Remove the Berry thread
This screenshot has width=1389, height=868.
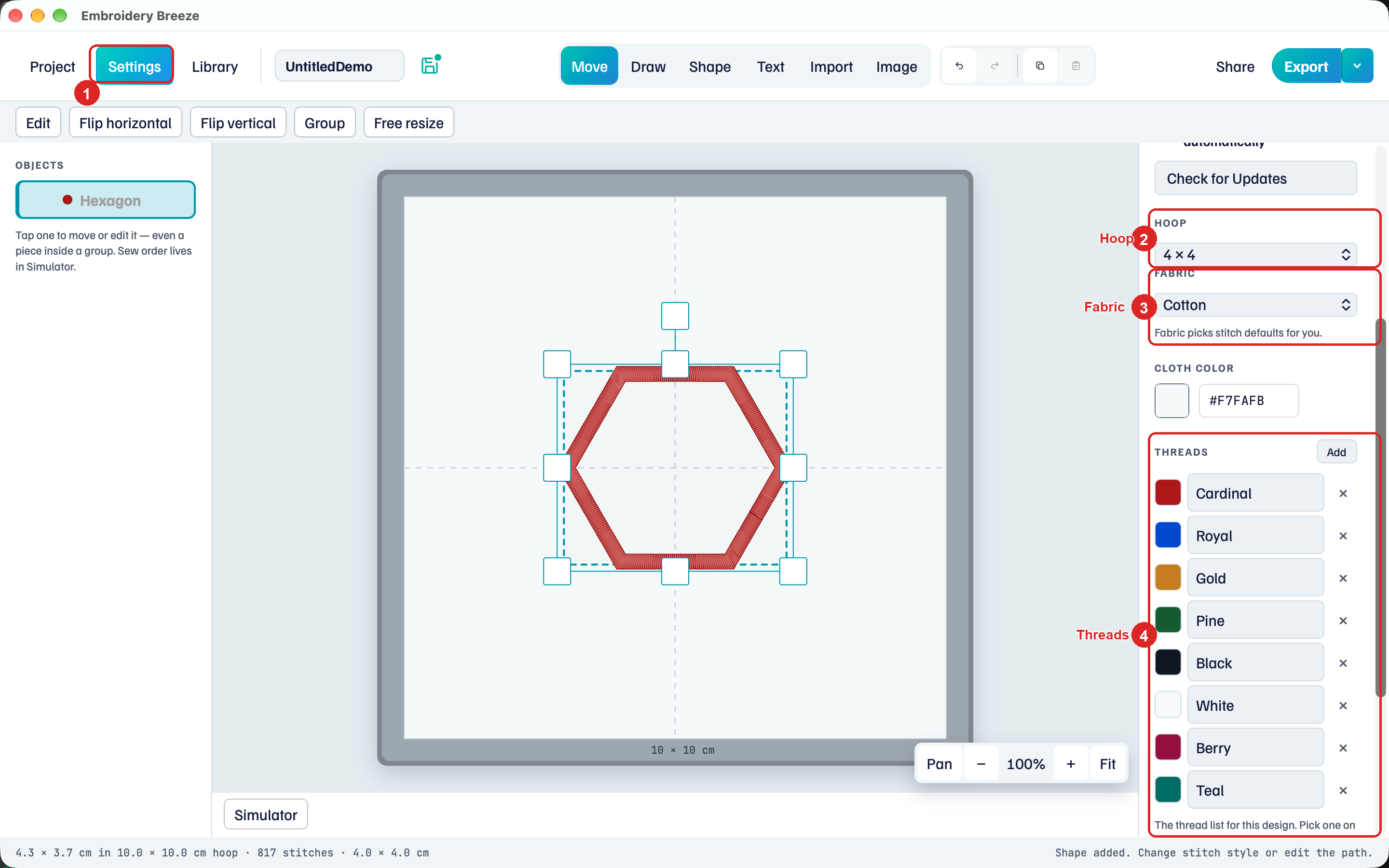(1343, 748)
